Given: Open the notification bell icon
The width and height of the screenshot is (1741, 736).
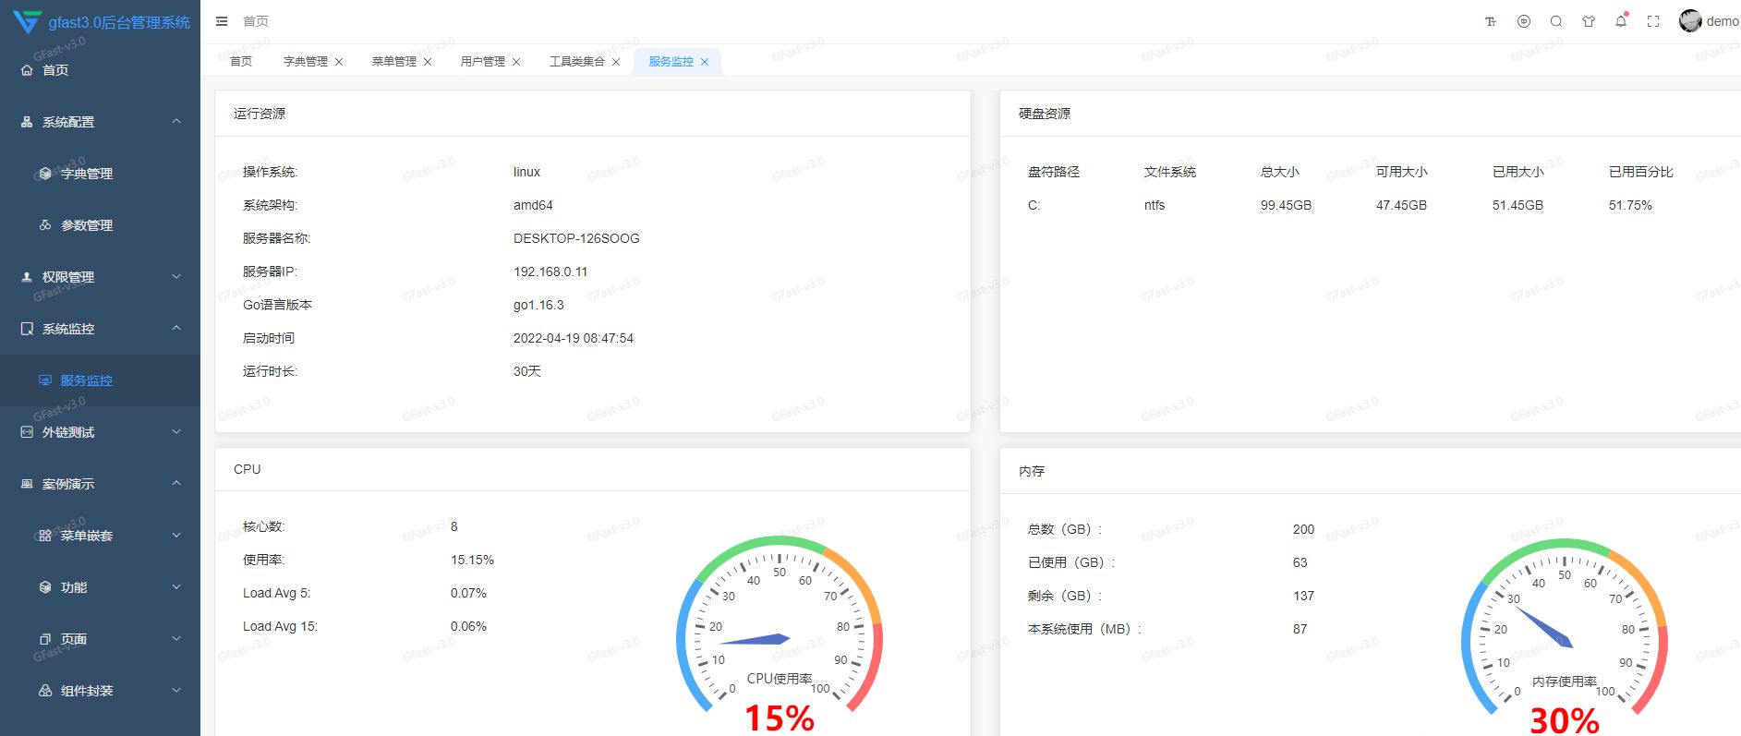Looking at the screenshot, I should 1621,20.
